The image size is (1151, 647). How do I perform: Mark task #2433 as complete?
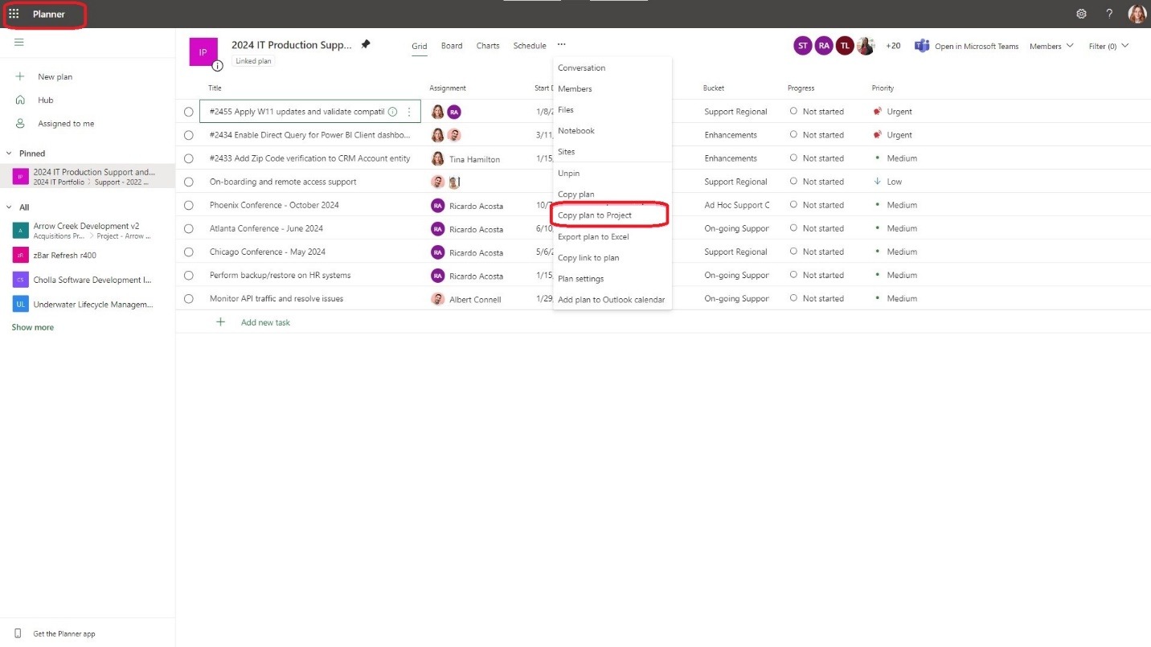(189, 158)
